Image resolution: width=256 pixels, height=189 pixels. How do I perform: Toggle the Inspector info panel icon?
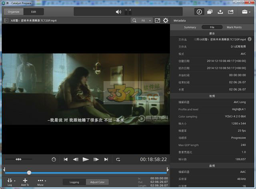(199, 12)
